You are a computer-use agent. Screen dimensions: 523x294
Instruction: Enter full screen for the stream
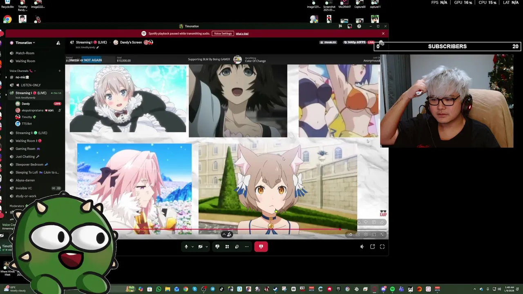[x=382, y=247]
